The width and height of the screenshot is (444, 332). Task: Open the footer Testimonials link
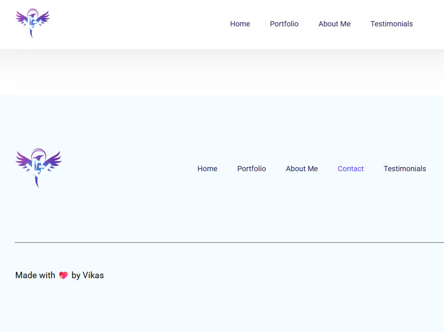coord(404,168)
